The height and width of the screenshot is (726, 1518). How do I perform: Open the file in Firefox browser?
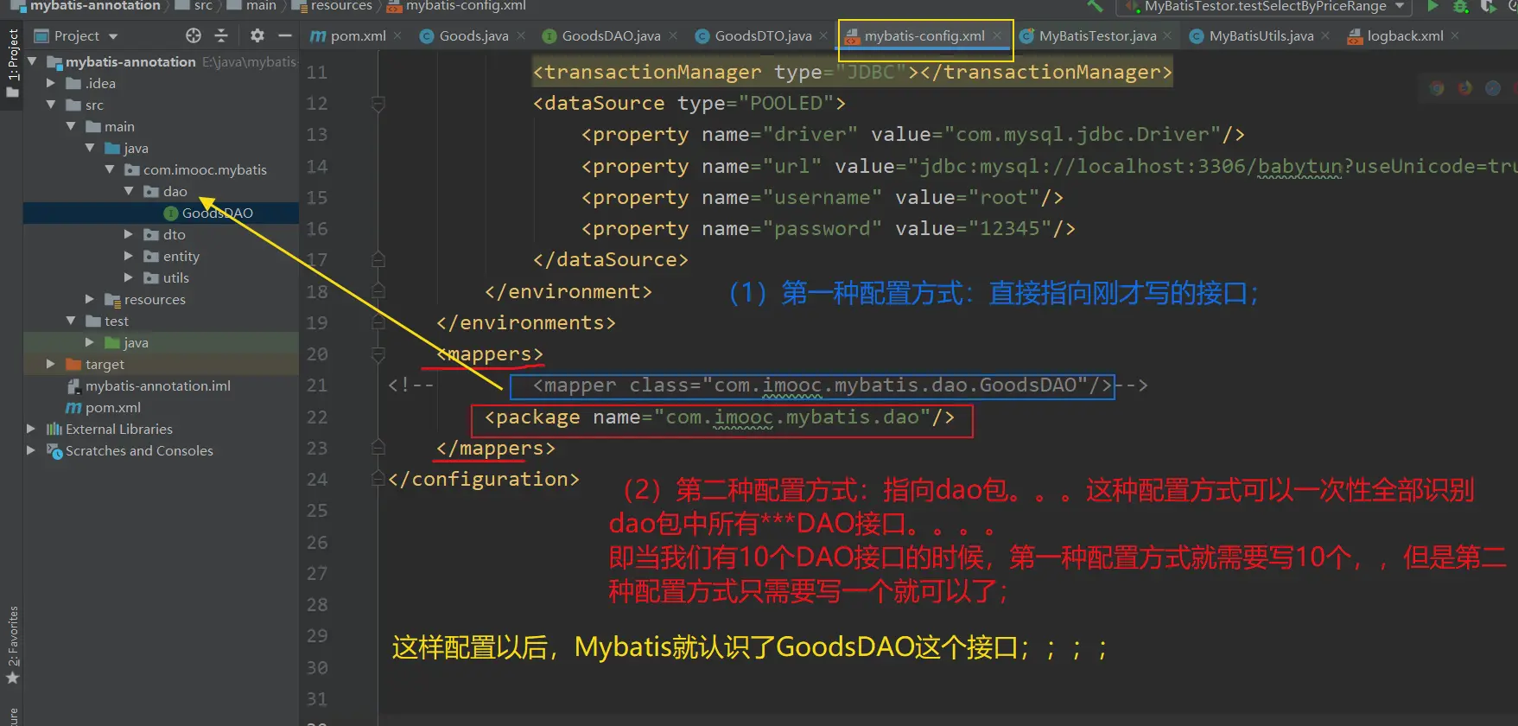1465,88
